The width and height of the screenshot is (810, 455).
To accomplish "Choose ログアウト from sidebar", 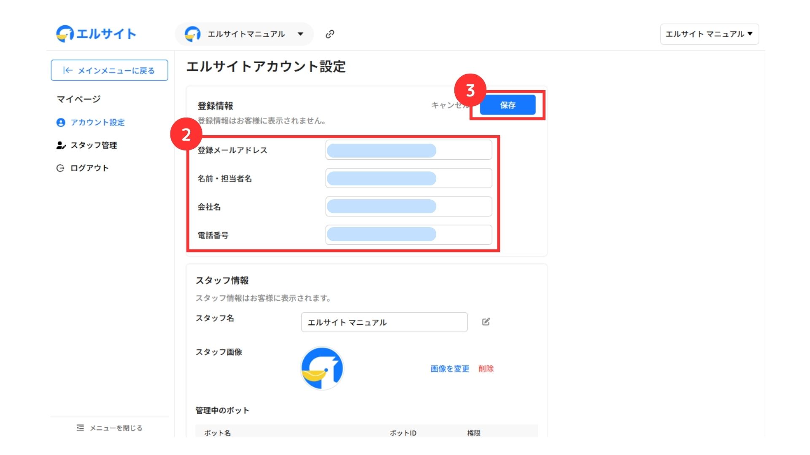I will click(89, 168).
